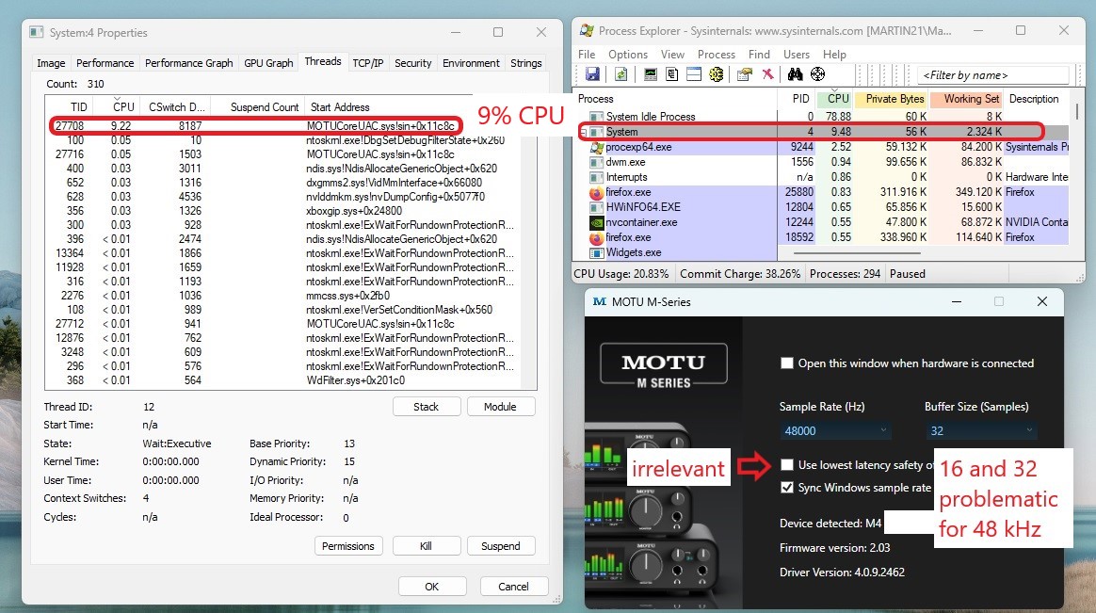1096x613 pixels.
Task: Click Cancel in System:4 Properties
Action: click(x=513, y=587)
